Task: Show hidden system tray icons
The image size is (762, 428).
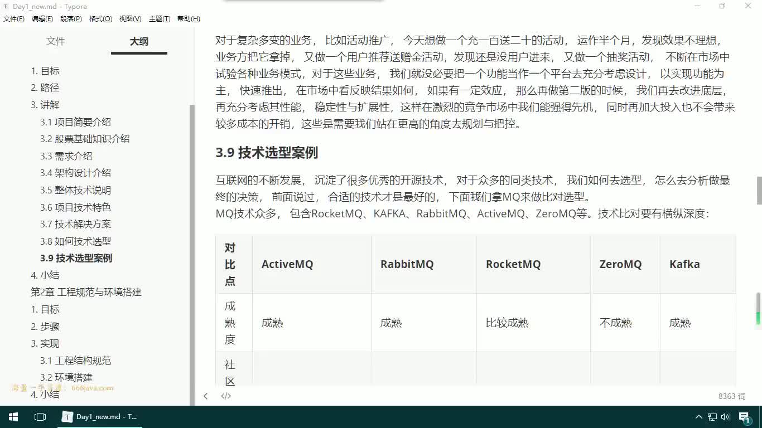Action: [x=699, y=417]
